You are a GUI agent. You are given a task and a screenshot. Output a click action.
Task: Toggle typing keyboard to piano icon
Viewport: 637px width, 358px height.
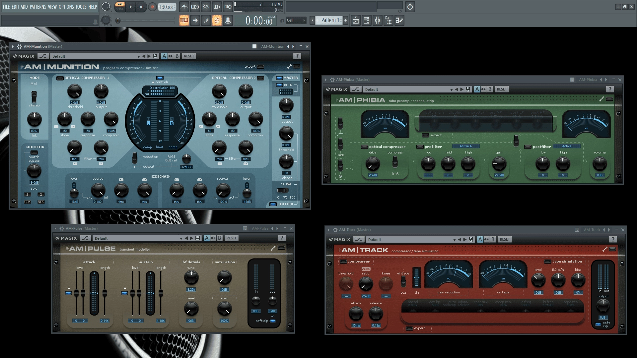(x=184, y=21)
